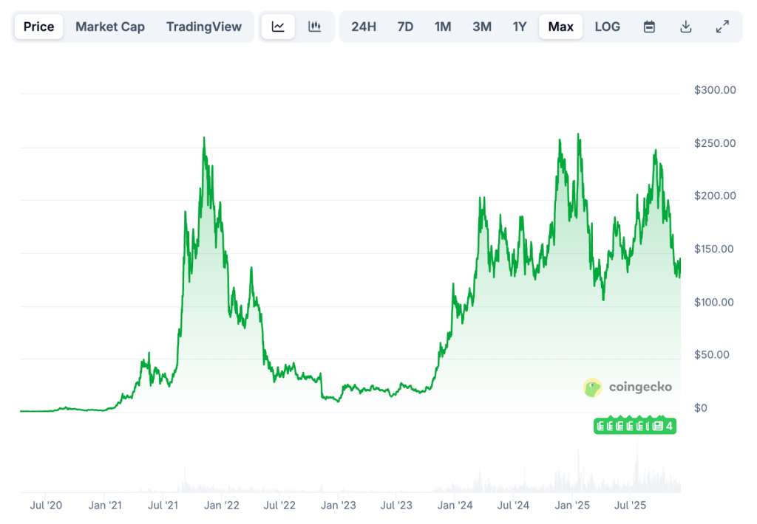The image size is (757, 524).
Task: Select the Max time range
Action: (x=560, y=27)
